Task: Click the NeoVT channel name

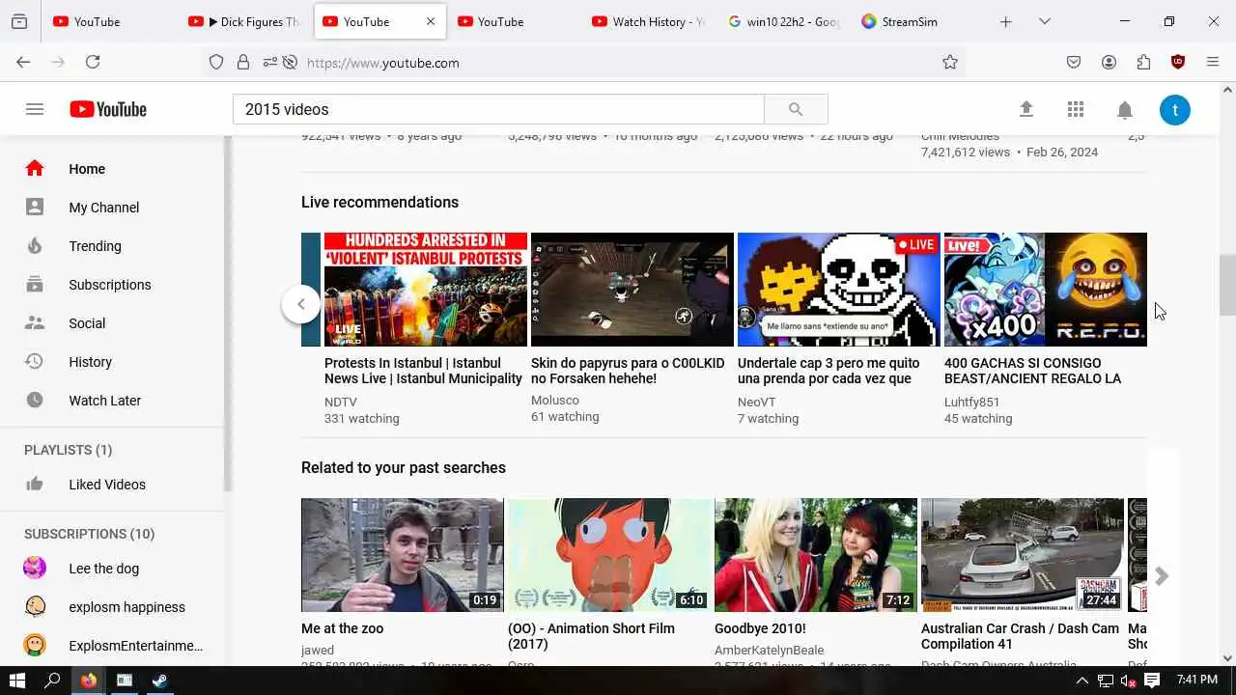Action: coord(756,402)
